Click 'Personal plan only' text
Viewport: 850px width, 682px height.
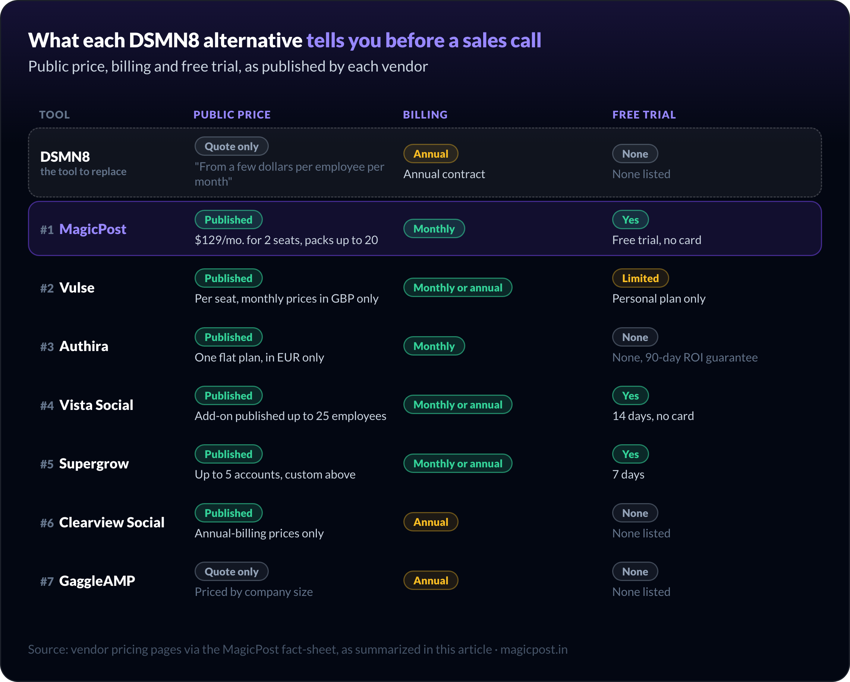(x=659, y=299)
